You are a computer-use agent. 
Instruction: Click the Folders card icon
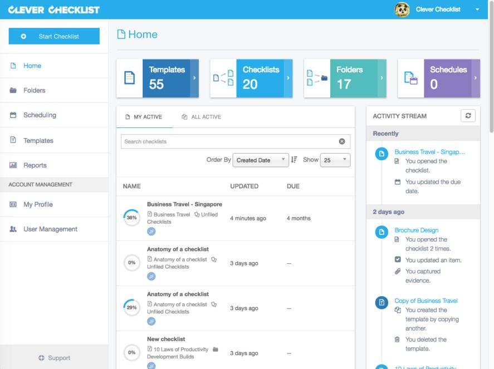[x=317, y=78]
